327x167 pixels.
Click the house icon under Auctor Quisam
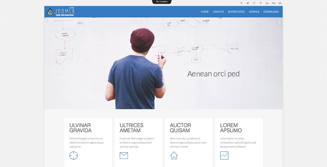point(174,156)
